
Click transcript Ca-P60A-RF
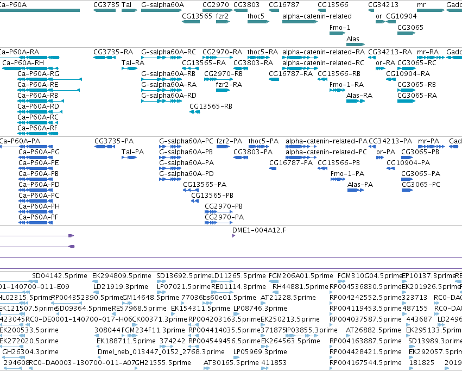pyautogui.click(x=37, y=128)
